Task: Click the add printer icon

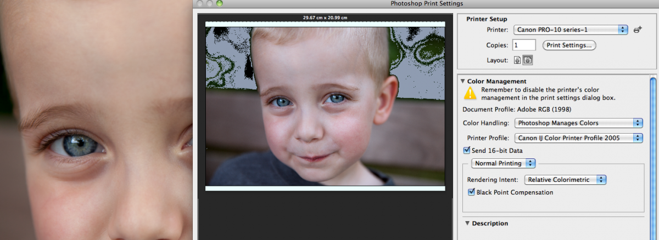Action: [638, 30]
